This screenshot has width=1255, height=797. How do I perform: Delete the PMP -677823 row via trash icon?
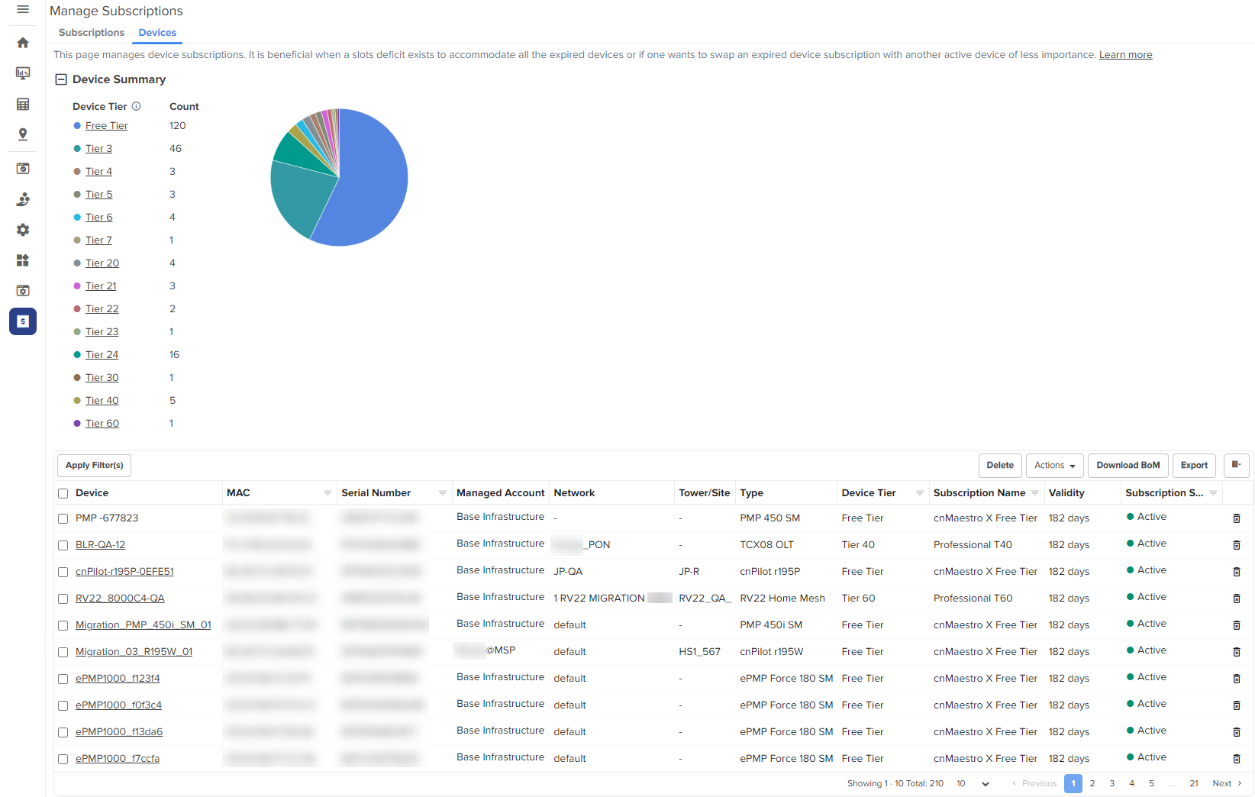1237,518
